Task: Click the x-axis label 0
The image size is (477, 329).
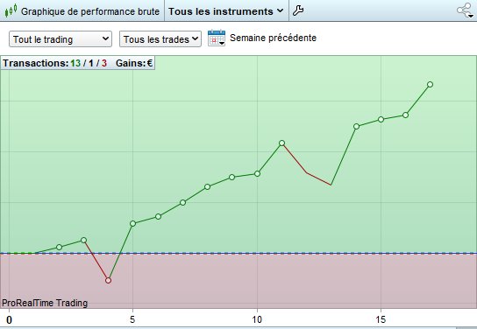Action: click(9, 319)
